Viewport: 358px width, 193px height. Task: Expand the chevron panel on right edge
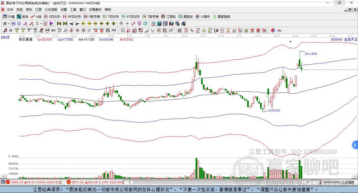355,145
